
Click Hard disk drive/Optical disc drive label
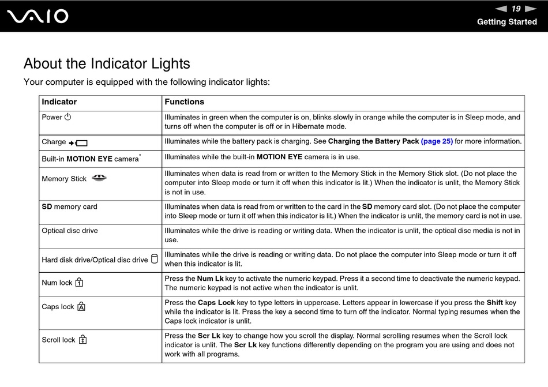(95, 260)
